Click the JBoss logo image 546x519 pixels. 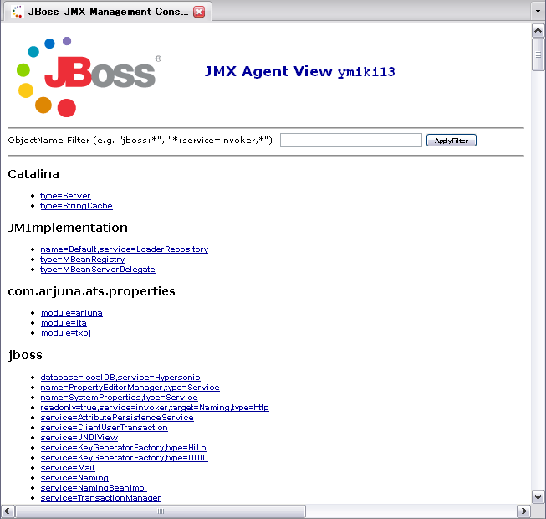pyautogui.click(x=89, y=77)
